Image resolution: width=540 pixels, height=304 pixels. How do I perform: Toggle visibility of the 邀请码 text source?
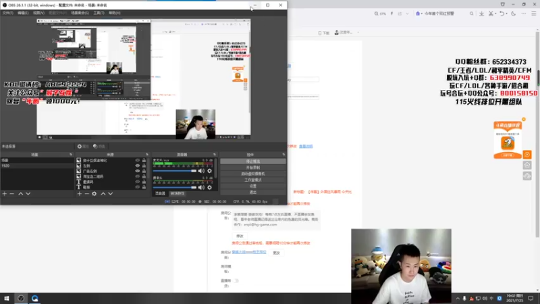(x=138, y=182)
